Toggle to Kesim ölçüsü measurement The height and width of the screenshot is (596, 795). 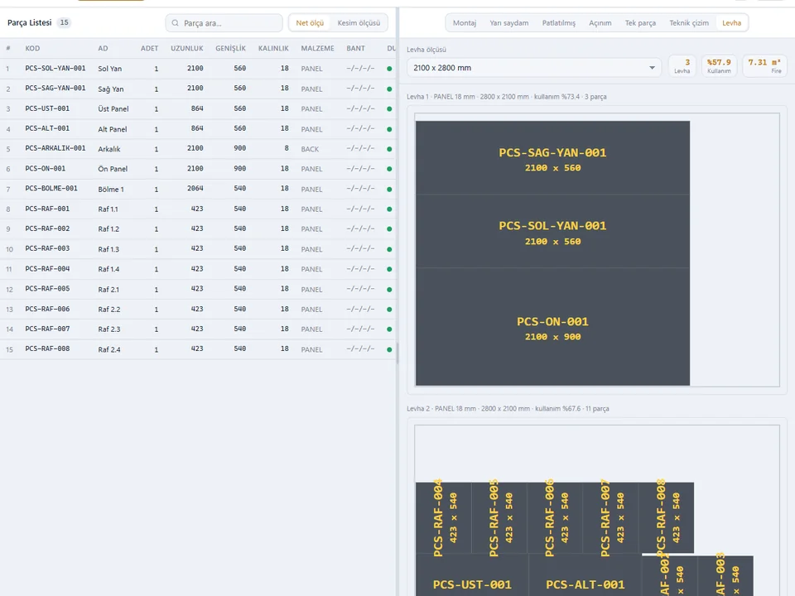(x=359, y=23)
